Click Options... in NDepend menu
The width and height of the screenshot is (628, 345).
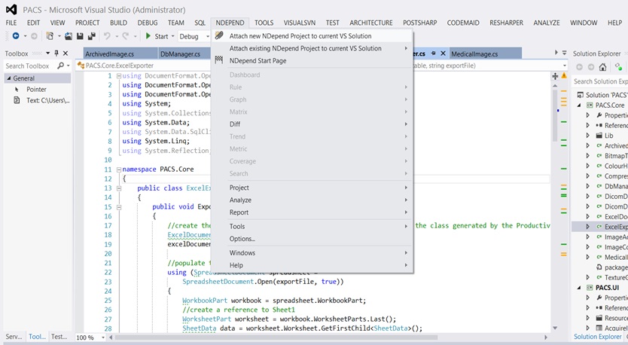click(x=312, y=239)
